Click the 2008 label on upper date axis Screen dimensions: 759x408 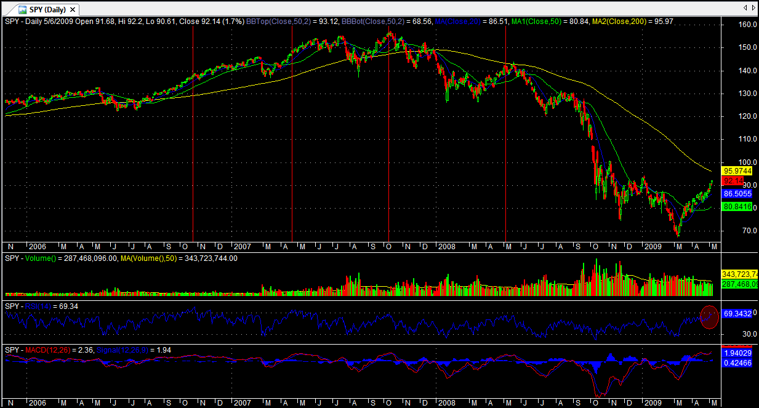click(446, 247)
